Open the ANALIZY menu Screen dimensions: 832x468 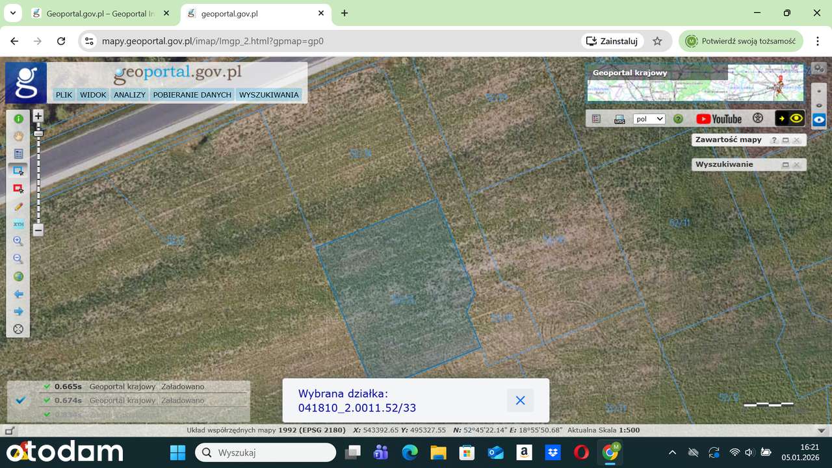pos(129,95)
